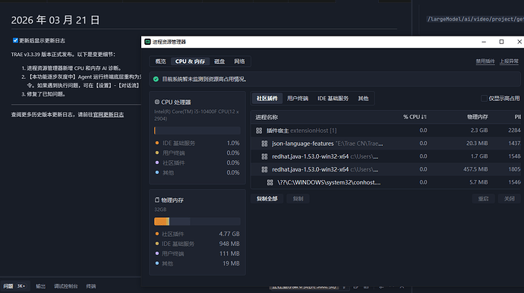The height and width of the screenshot is (293, 524).
Task: Switch to 其他 process category tab
Action: point(363,99)
